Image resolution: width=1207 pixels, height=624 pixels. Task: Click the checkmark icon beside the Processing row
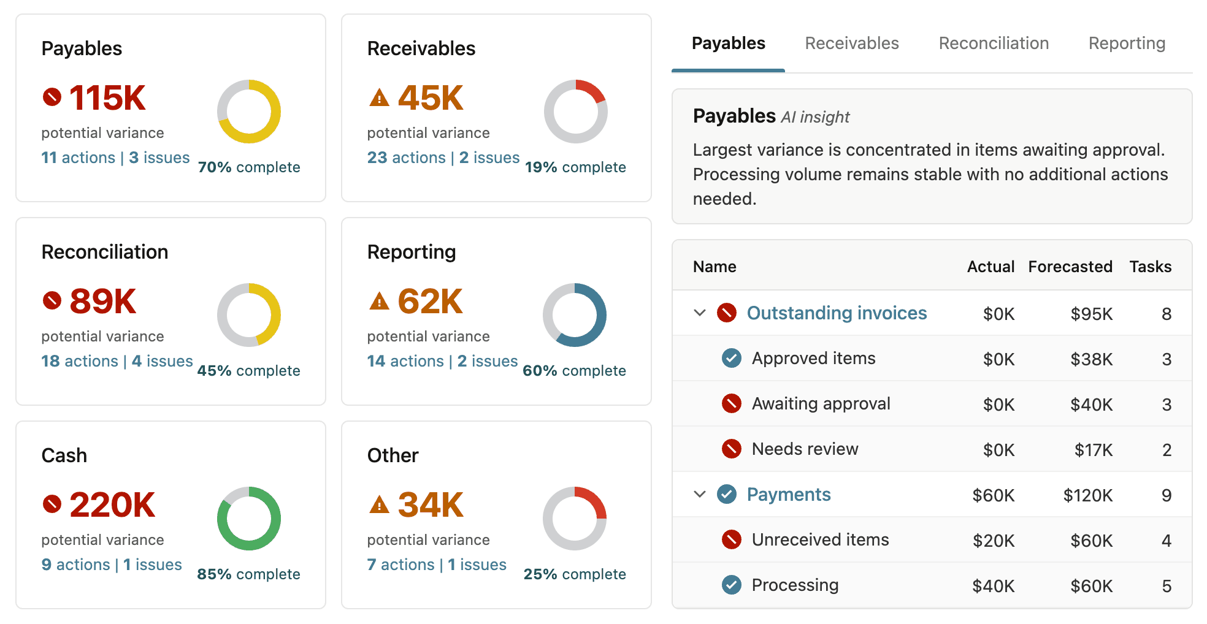click(731, 585)
